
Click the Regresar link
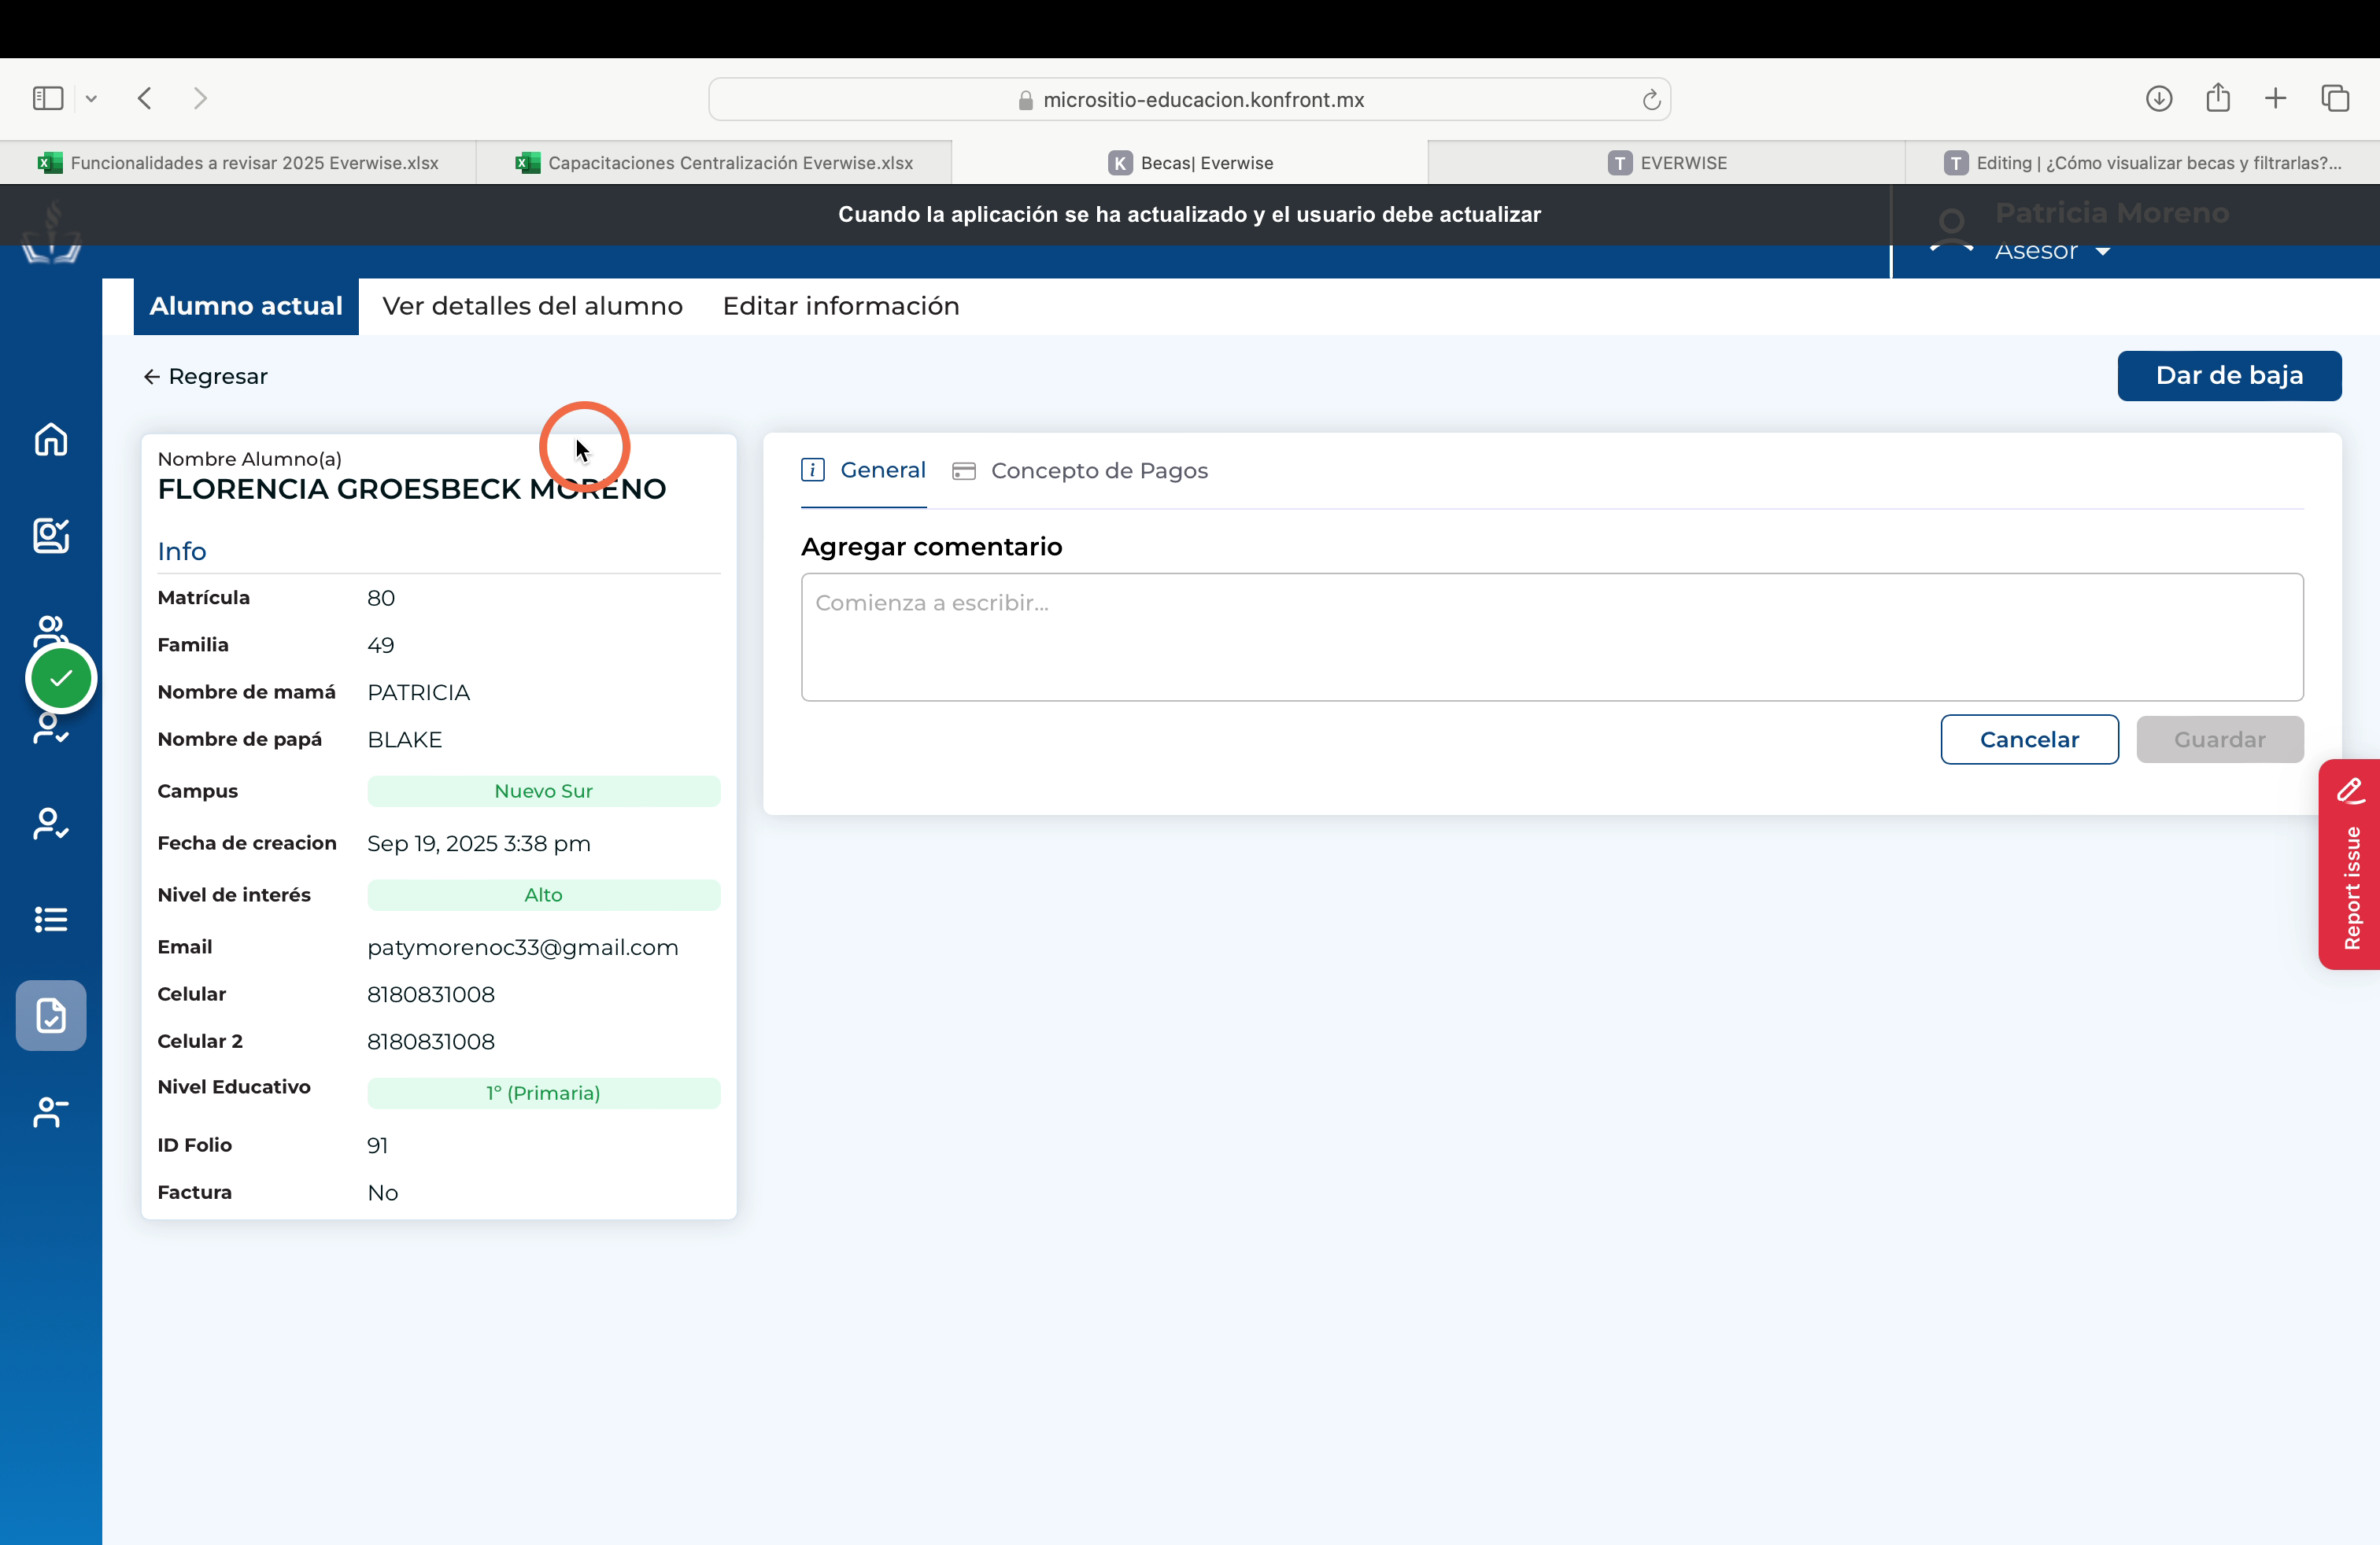205,377
